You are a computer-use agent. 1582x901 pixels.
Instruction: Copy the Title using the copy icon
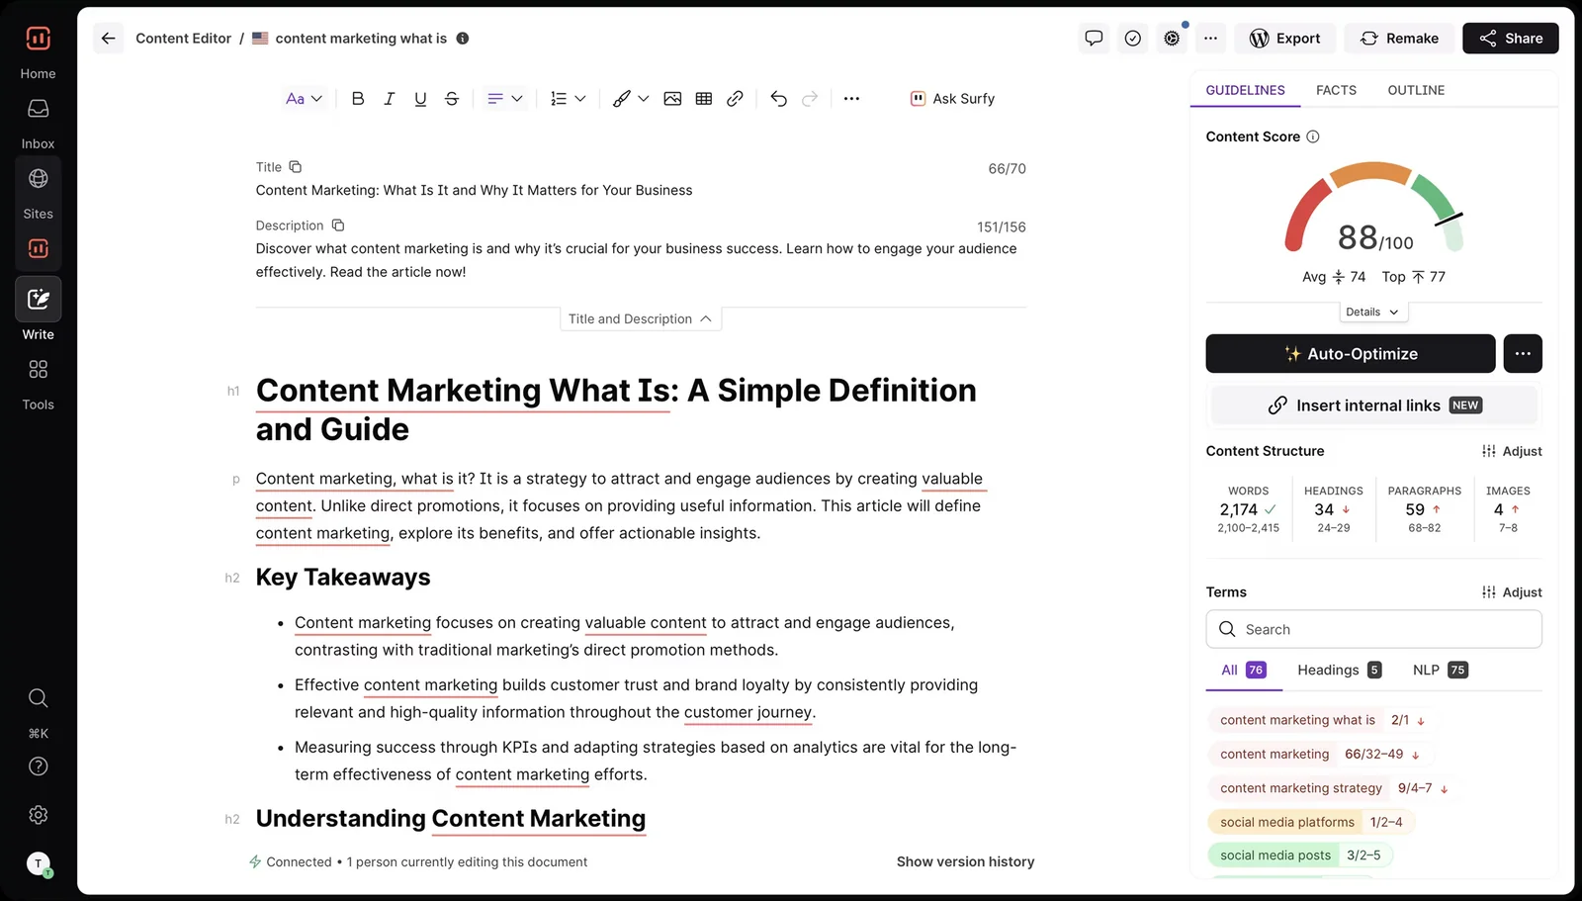(294, 166)
